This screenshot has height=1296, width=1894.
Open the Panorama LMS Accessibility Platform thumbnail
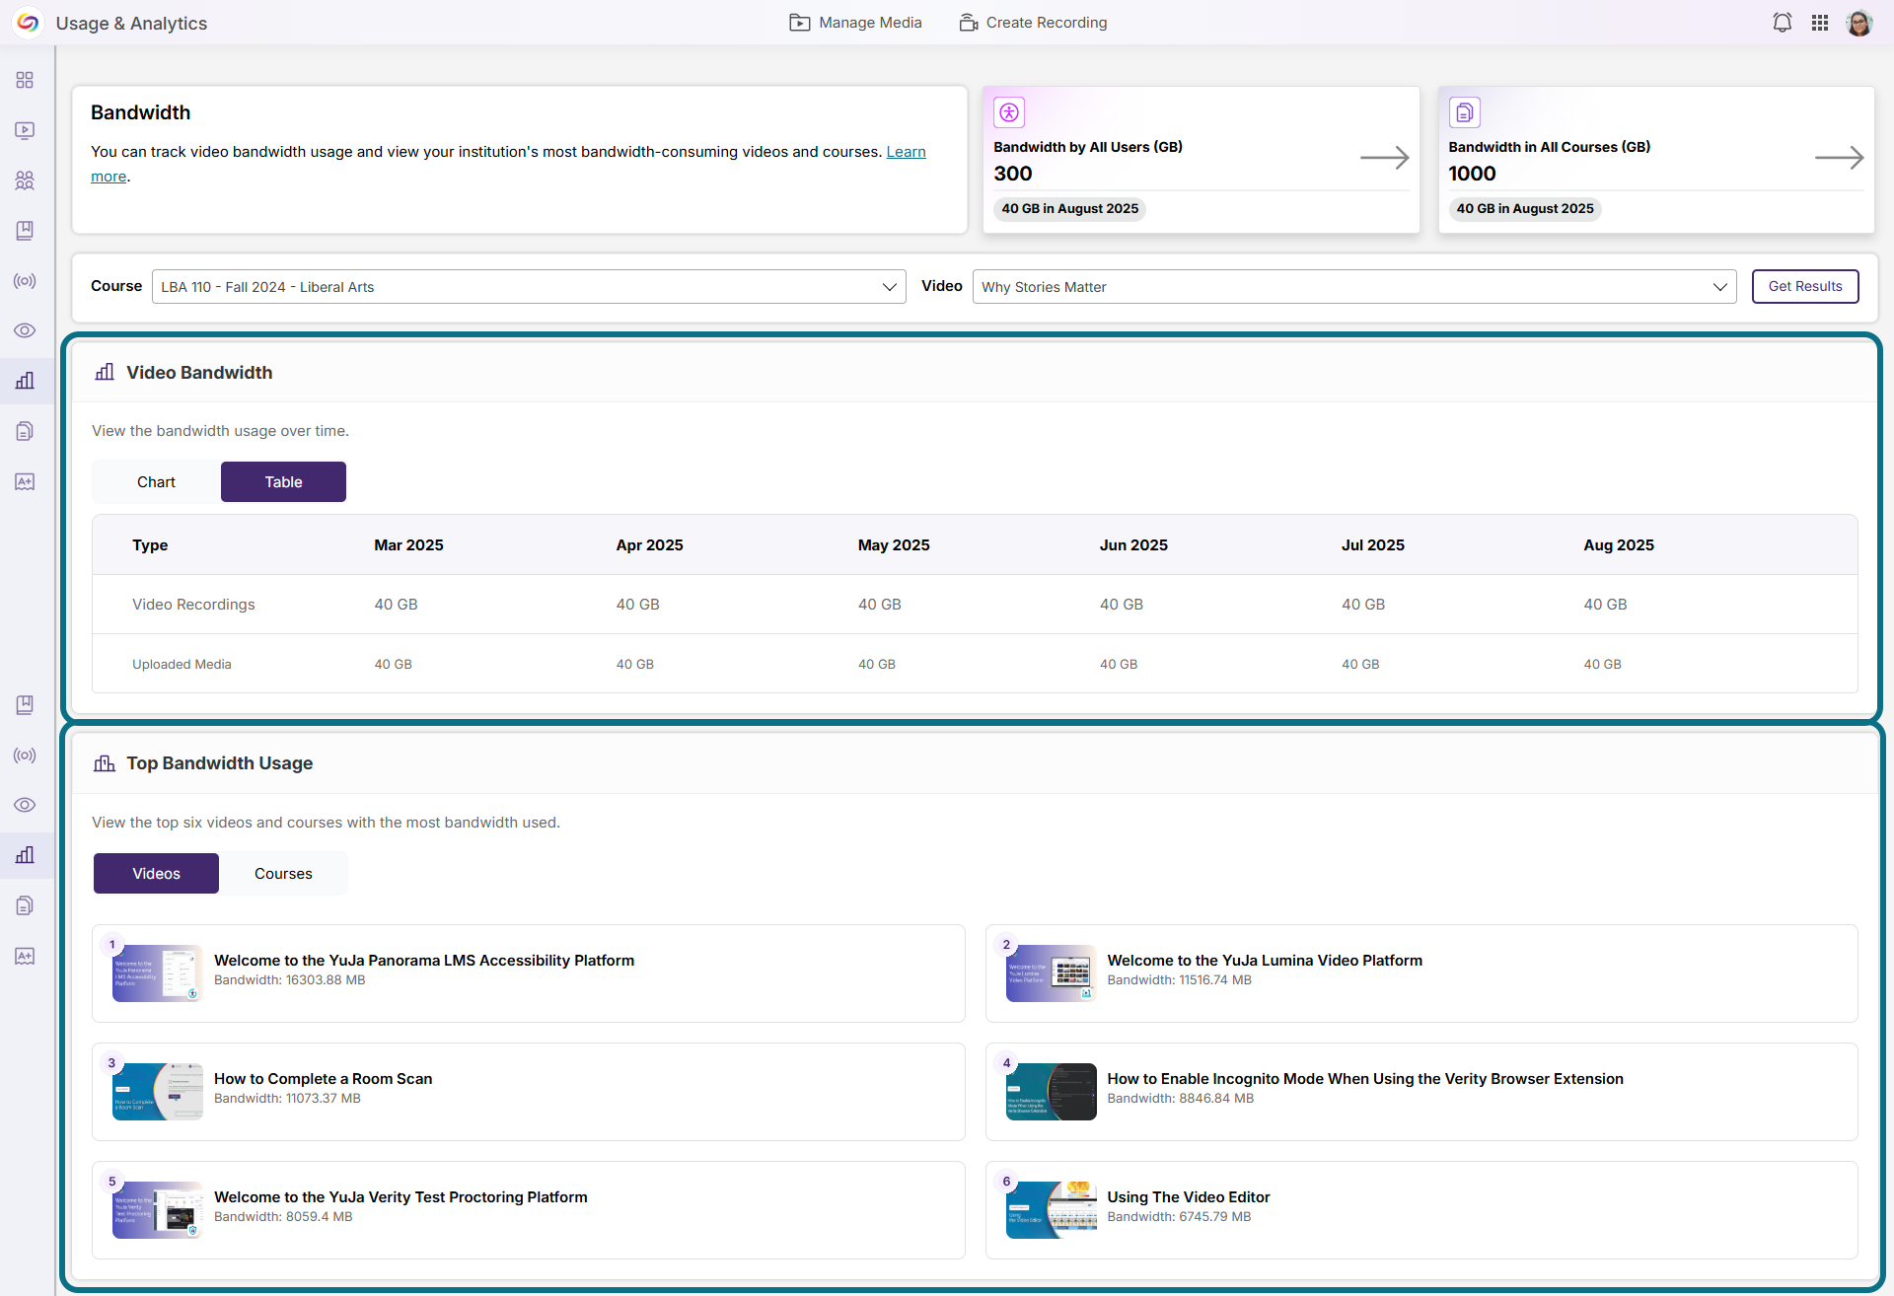(158, 973)
